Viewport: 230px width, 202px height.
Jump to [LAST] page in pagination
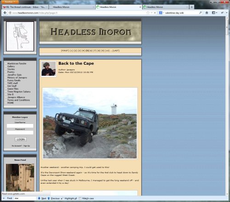click(116, 50)
